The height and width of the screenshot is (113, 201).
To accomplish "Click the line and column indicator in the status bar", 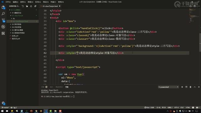I will 161,107.
